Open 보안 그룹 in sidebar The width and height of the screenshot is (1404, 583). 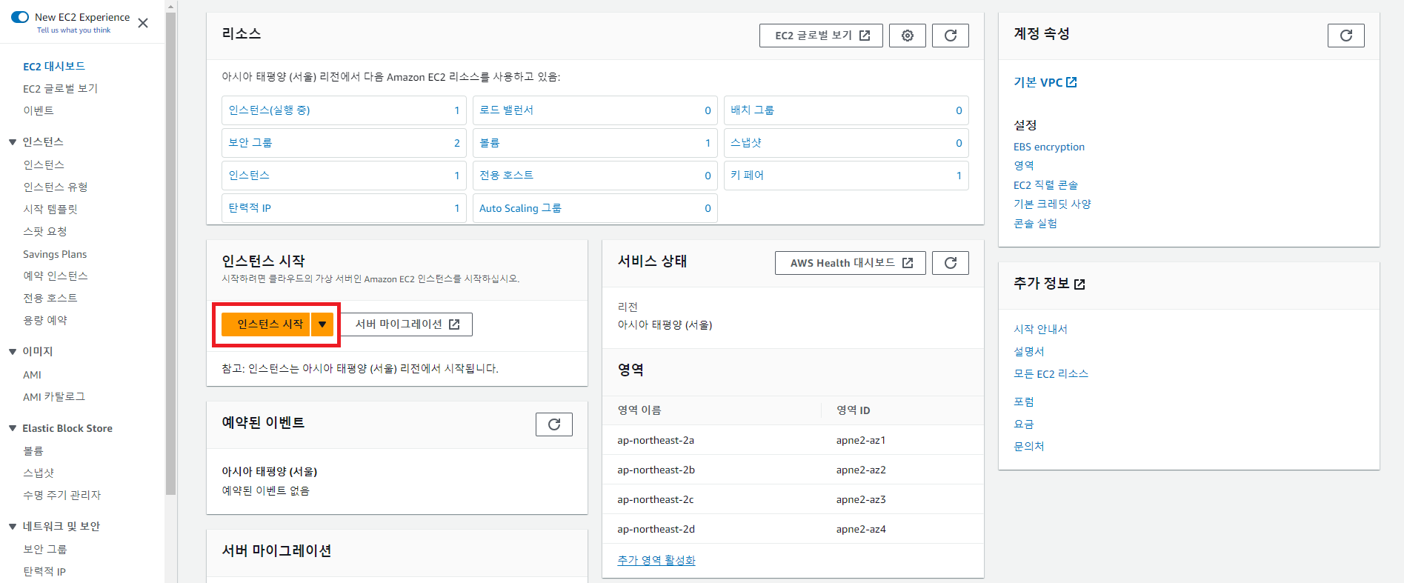pyautogui.click(x=45, y=549)
